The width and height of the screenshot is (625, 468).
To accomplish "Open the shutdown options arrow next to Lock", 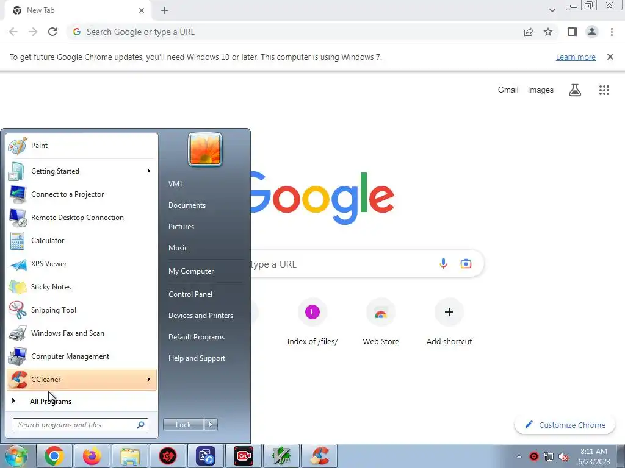I will (211, 425).
